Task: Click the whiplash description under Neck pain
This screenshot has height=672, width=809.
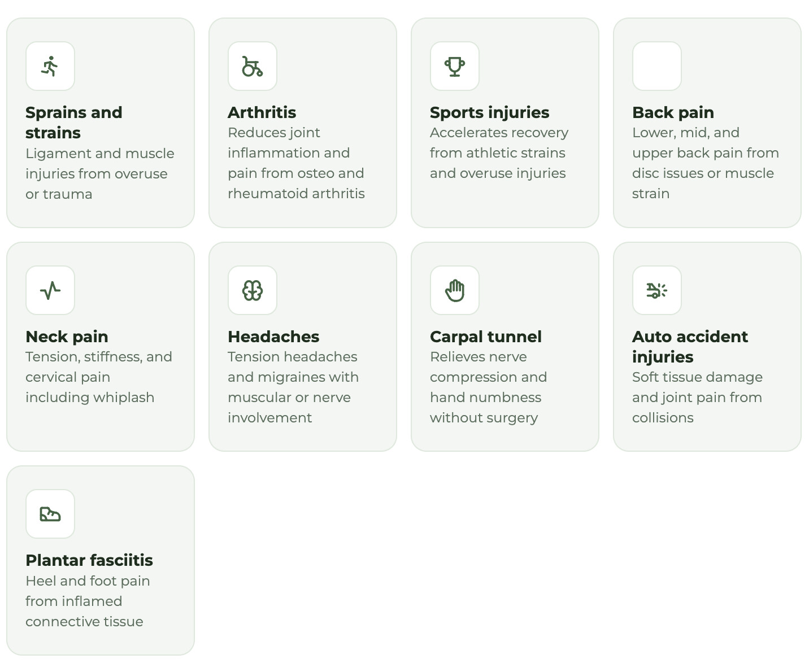Action: (99, 377)
